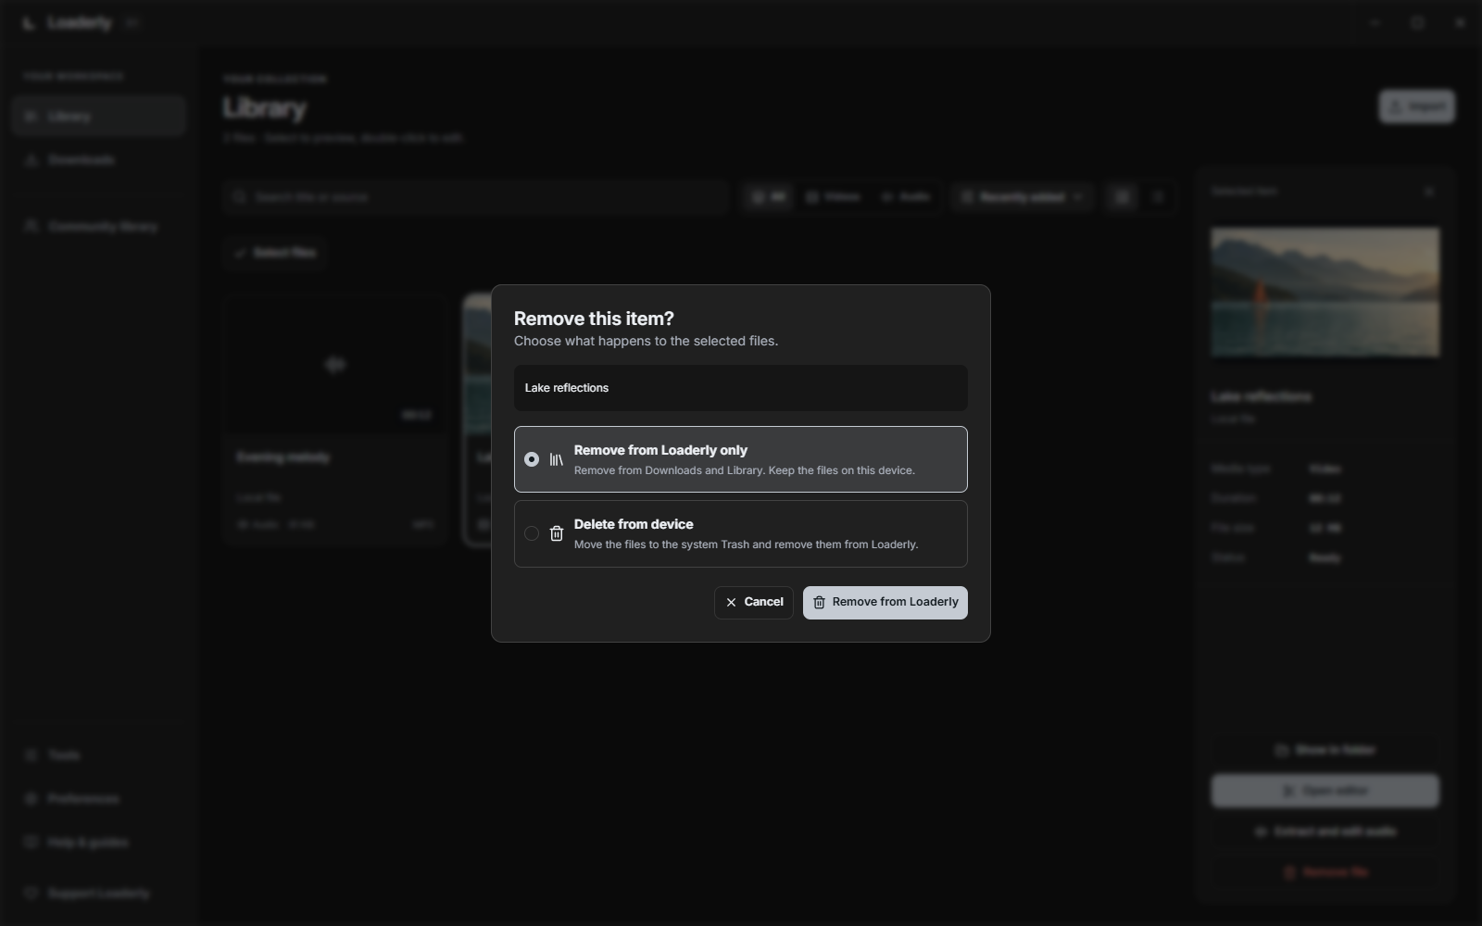The width and height of the screenshot is (1482, 926).
Task: Select the Remove from Loaderly only radio button
Action: pos(532,459)
